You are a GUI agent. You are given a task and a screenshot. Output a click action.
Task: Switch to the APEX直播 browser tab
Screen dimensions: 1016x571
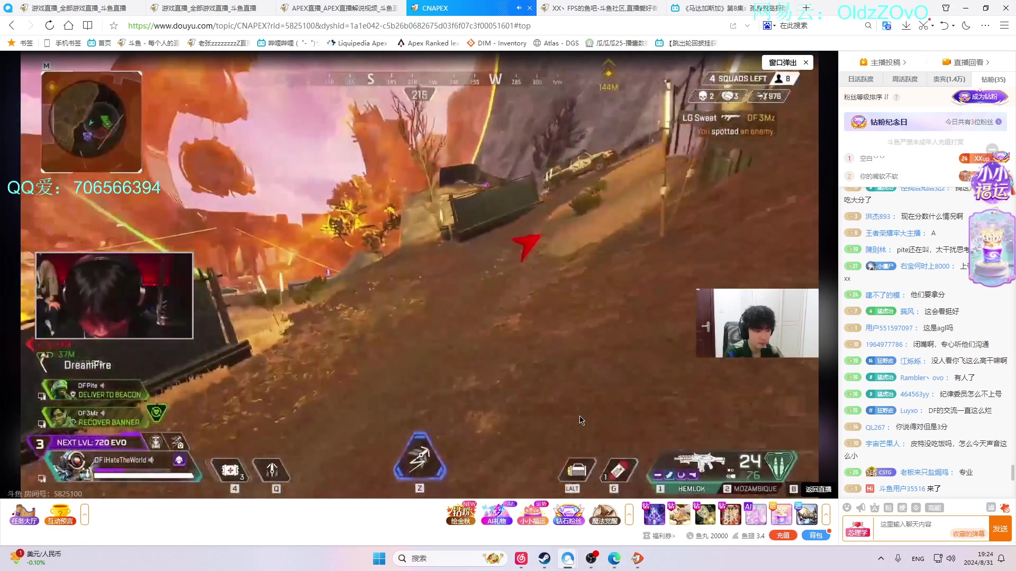pos(339,8)
